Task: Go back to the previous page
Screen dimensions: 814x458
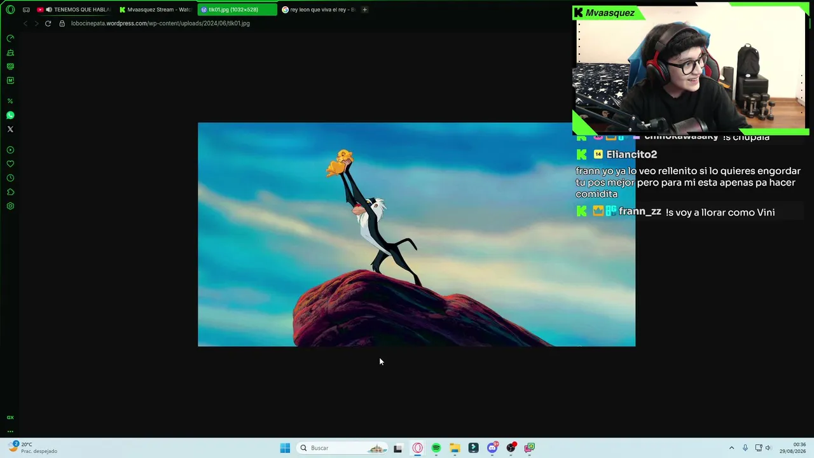Action: [25, 24]
